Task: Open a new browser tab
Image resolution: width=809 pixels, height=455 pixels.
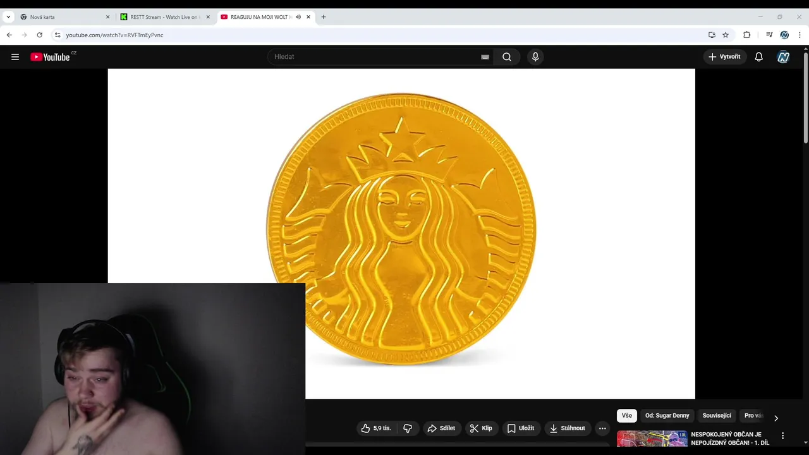Action: tap(324, 17)
